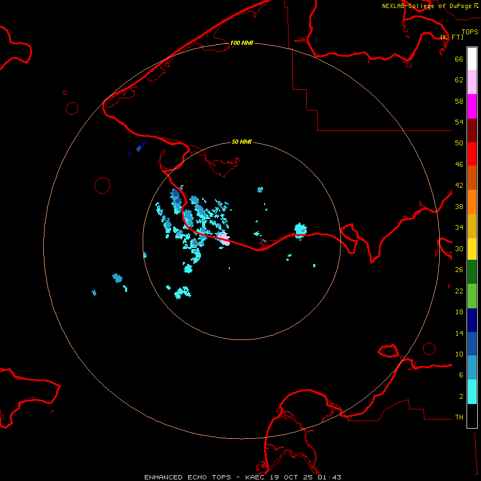Click the yellow legend swatch
This screenshot has width=481, height=481.
click(472, 249)
